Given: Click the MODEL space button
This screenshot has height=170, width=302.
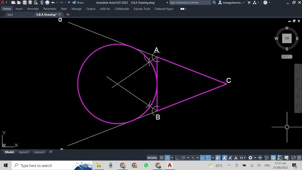Looking at the screenshot, I should [152, 158].
